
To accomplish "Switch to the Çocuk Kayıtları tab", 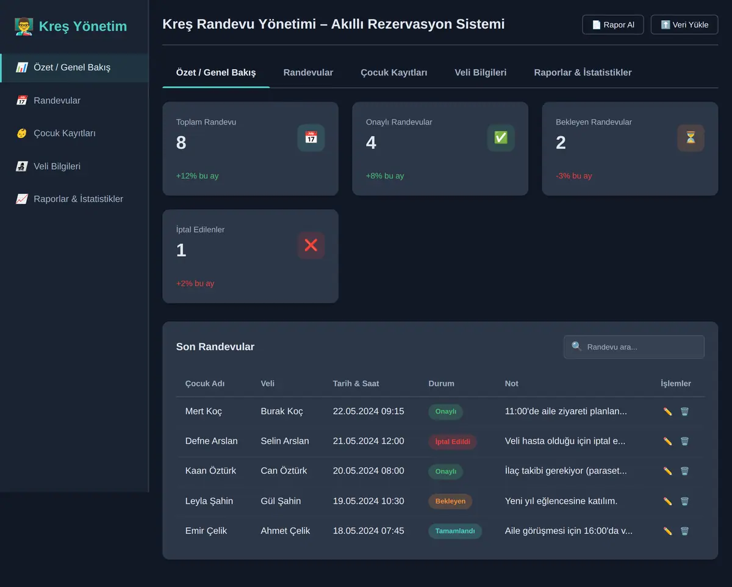I will [x=394, y=73].
